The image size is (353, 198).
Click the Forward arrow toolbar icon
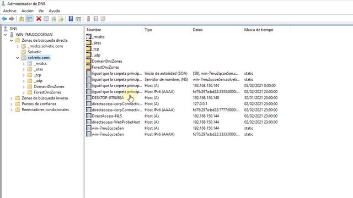click(x=11, y=19)
